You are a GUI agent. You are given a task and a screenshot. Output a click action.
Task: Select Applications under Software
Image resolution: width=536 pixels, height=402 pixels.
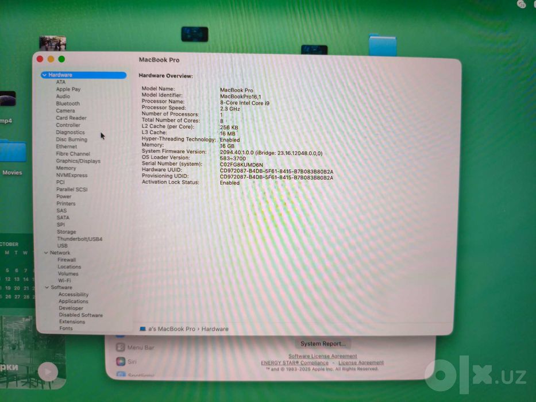click(74, 301)
